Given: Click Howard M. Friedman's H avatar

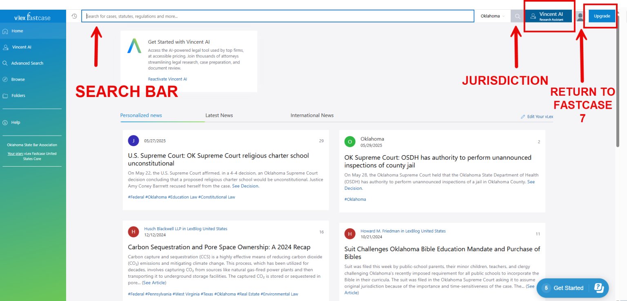Looking at the screenshot, I should tap(350, 234).
